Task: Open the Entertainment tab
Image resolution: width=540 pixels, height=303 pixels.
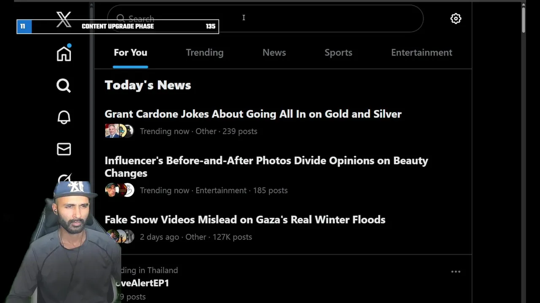Action: tap(421, 53)
